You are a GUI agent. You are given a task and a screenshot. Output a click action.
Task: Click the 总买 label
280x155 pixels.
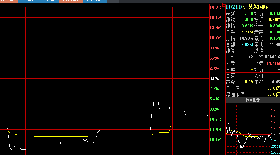(x=231, y=76)
